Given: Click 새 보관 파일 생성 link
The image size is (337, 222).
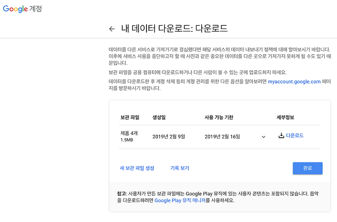Looking at the screenshot, I should point(137,168).
